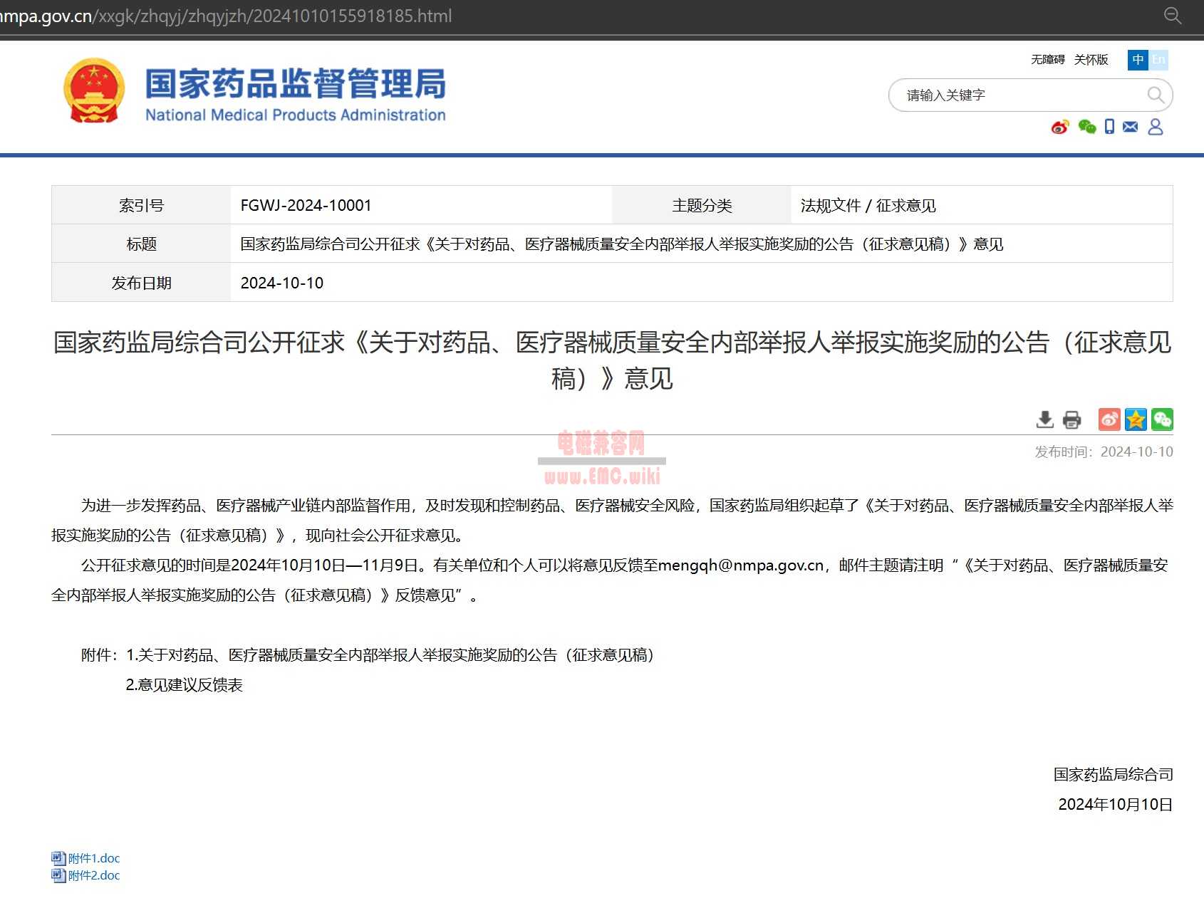This screenshot has height=913, width=1204.
Task: Click the search magnifier icon in keyword box
Action: coord(1156,95)
